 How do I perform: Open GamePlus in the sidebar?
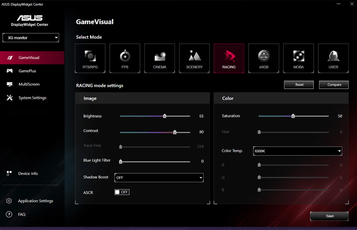click(x=27, y=71)
